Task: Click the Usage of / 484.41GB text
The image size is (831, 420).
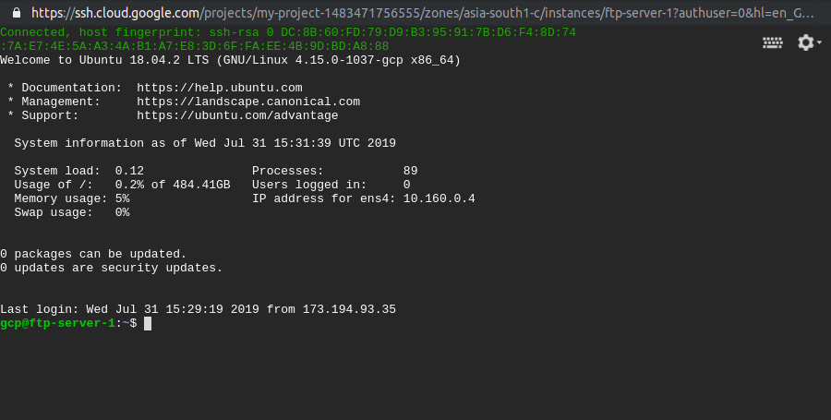Action: (x=123, y=185)
